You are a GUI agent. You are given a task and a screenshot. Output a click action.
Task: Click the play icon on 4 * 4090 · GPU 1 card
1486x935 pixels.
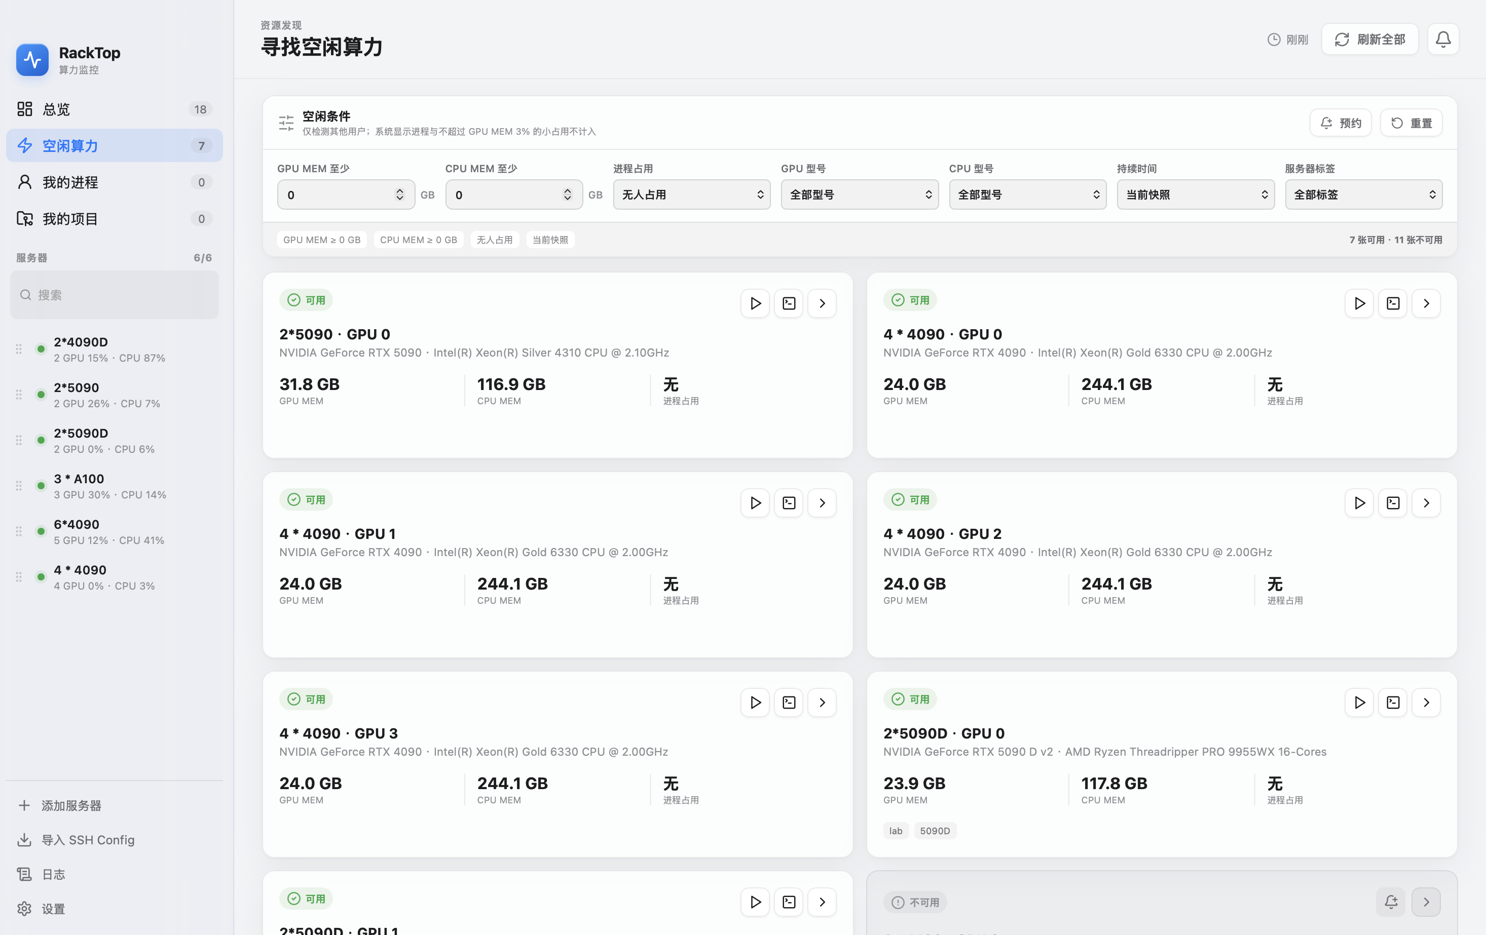(755, 502)
